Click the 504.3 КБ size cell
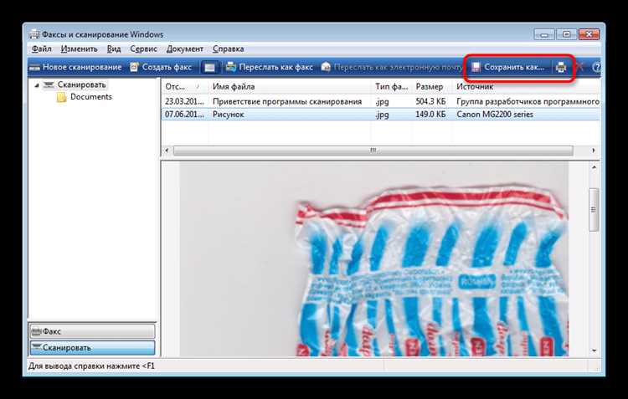Viewport: 628px width, 399px height. (430, 102)
